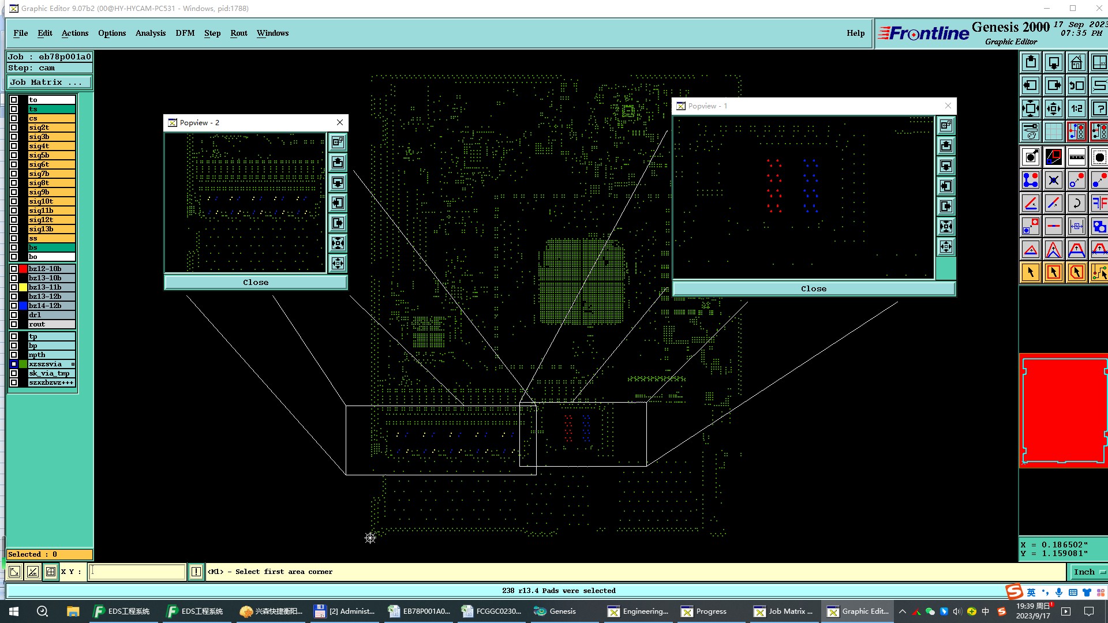Open the Analysis menu
This screenshot has height=623, width=1108.
pos(150,33)
